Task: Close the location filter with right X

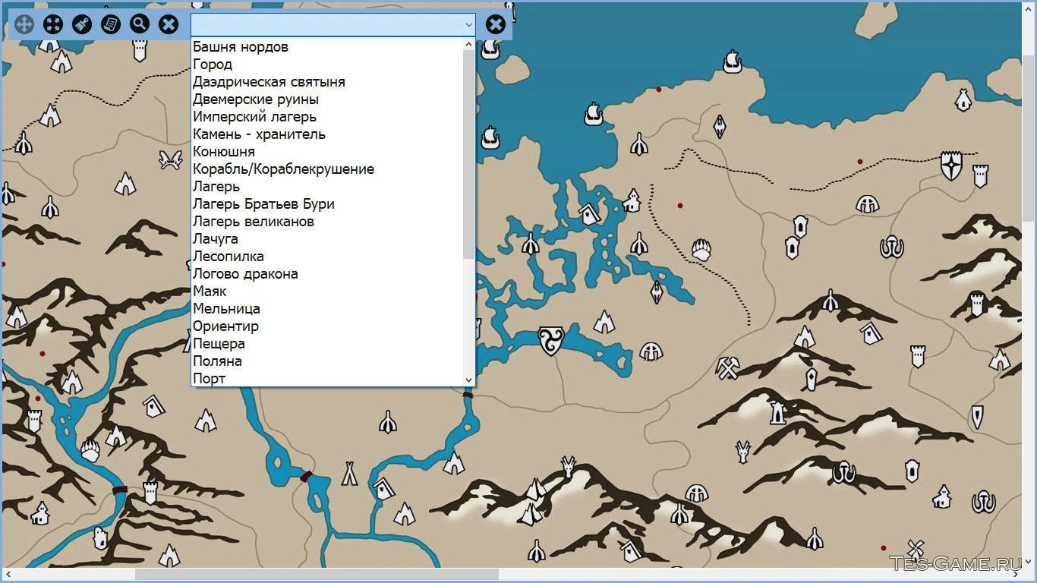Action: point(495,24)
